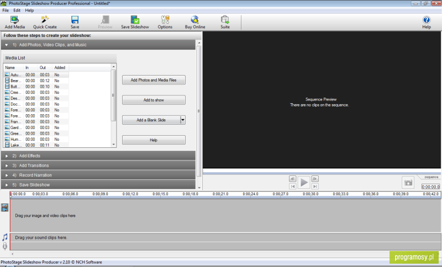Viewport: 442px width, 267px height.
Task: Click steps panel scrollbar up arrow
Action: pyautogui.click(x=199, y=43)
